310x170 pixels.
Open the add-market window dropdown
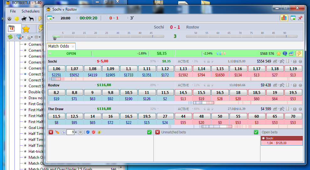pos(51,18)
